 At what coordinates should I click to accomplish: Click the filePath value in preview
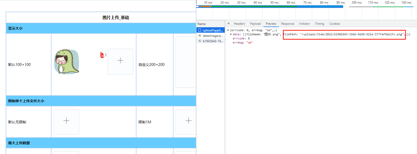(x=352, y=34)
